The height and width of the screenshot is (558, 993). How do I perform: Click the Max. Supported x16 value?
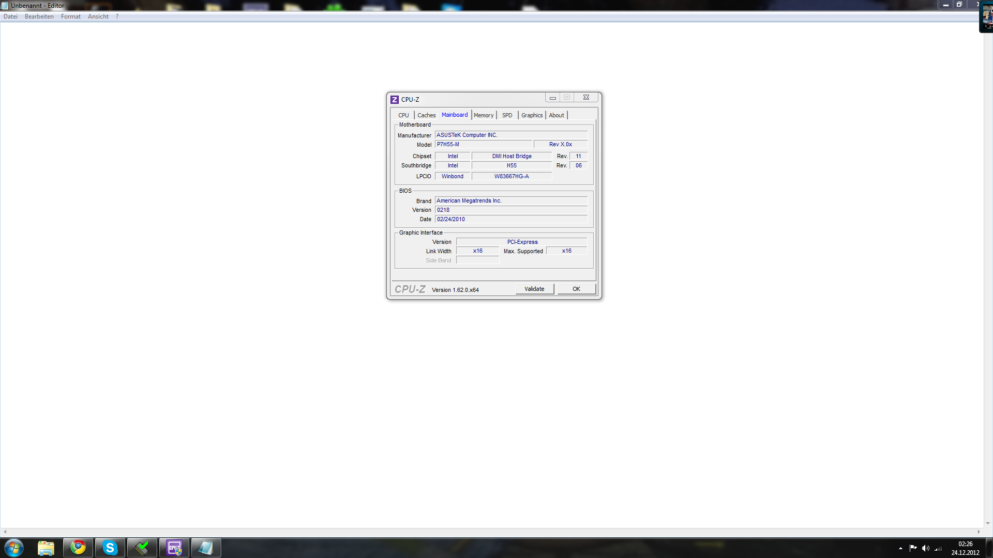[x=566, y=251]
